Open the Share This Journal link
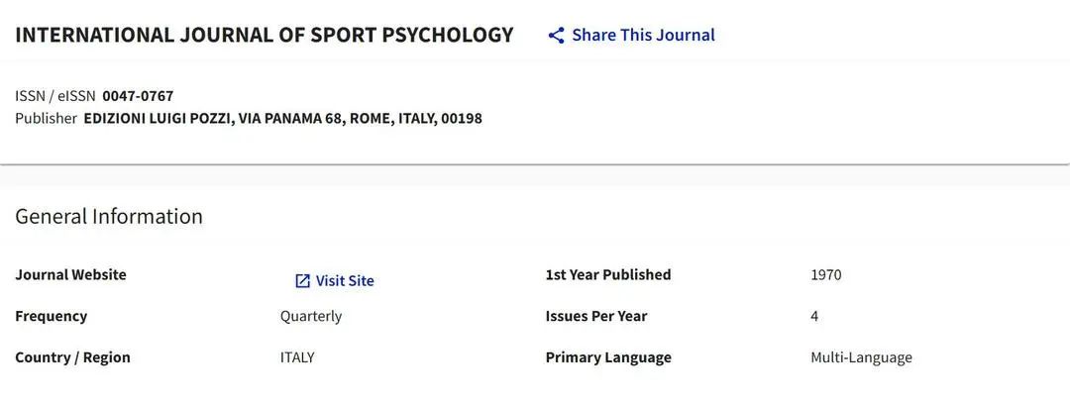Screen dimensions: 1070x401 click(x=643, y=36)
